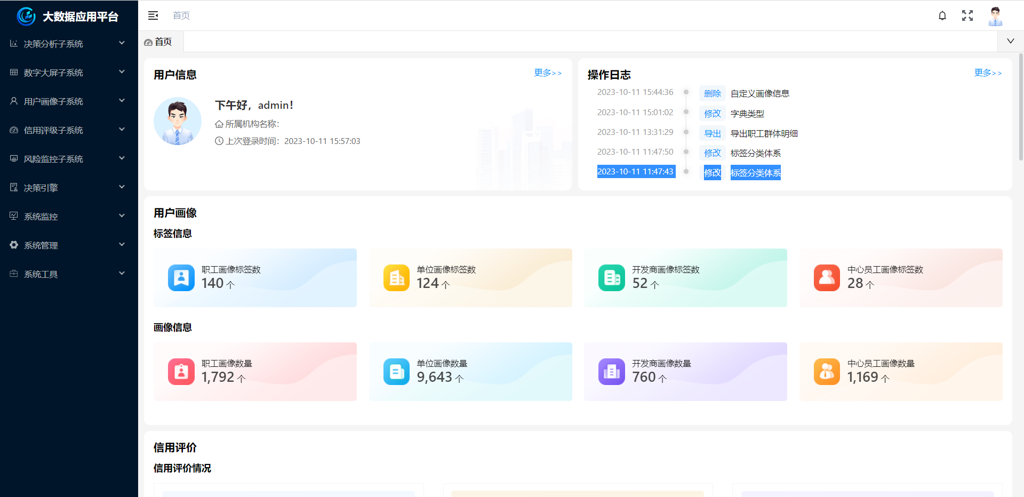Click the 140 employee tag count
This screenshot has height=497, width=1024.
tap(212, 283)
